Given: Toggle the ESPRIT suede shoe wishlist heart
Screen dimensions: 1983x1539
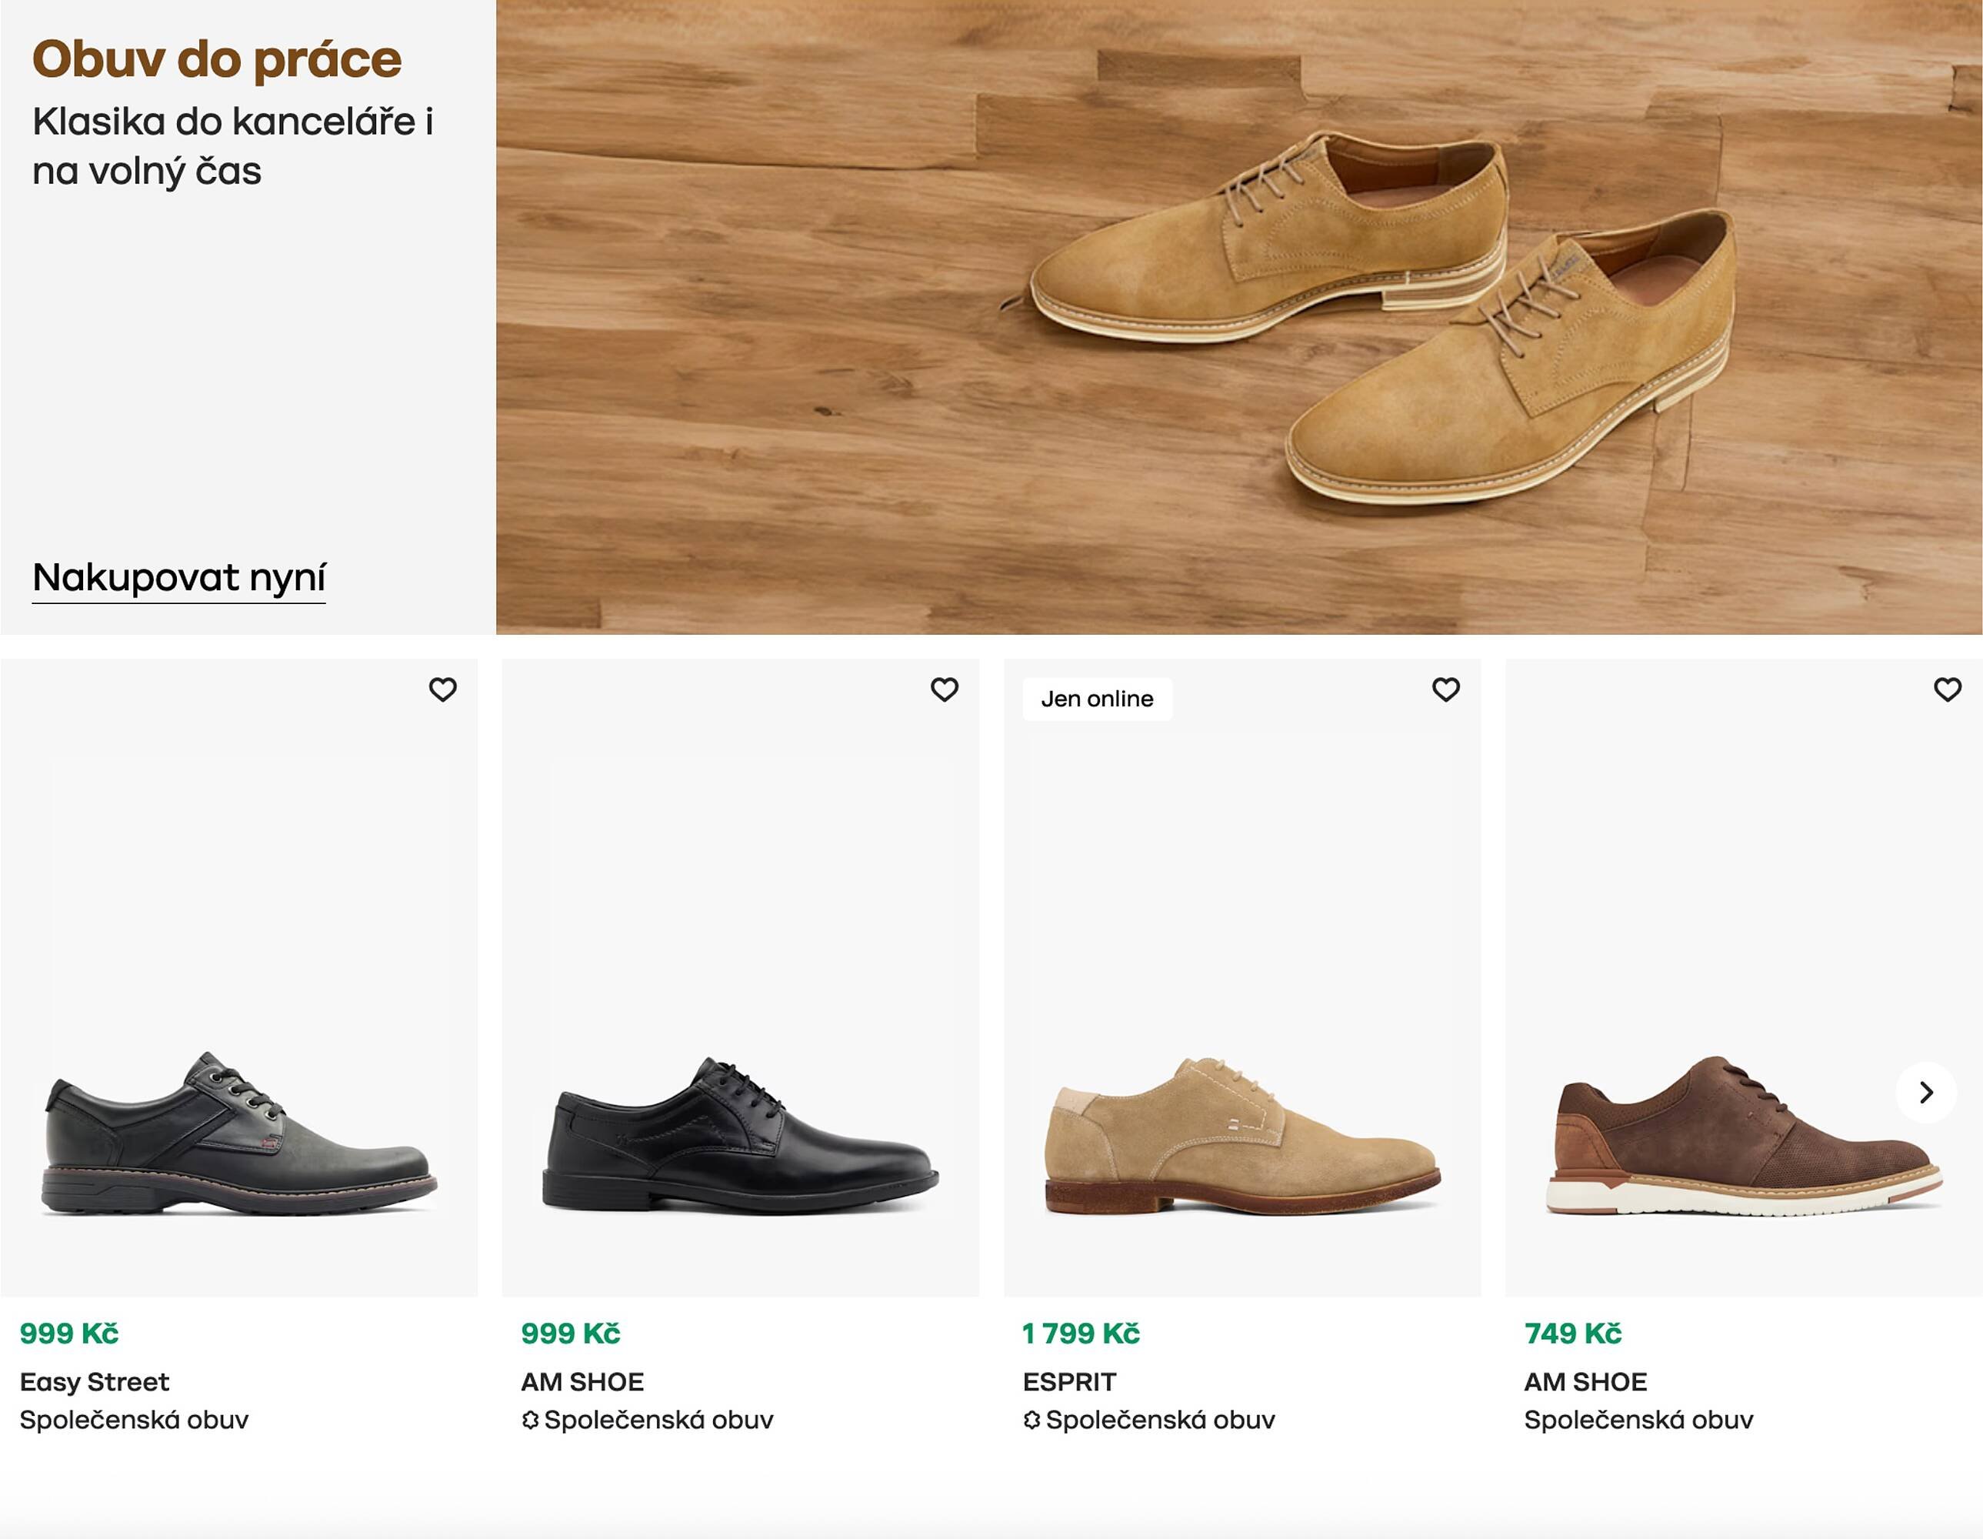Looking at the screenshot, I should pyautogui.click(x=1445, y=689).
